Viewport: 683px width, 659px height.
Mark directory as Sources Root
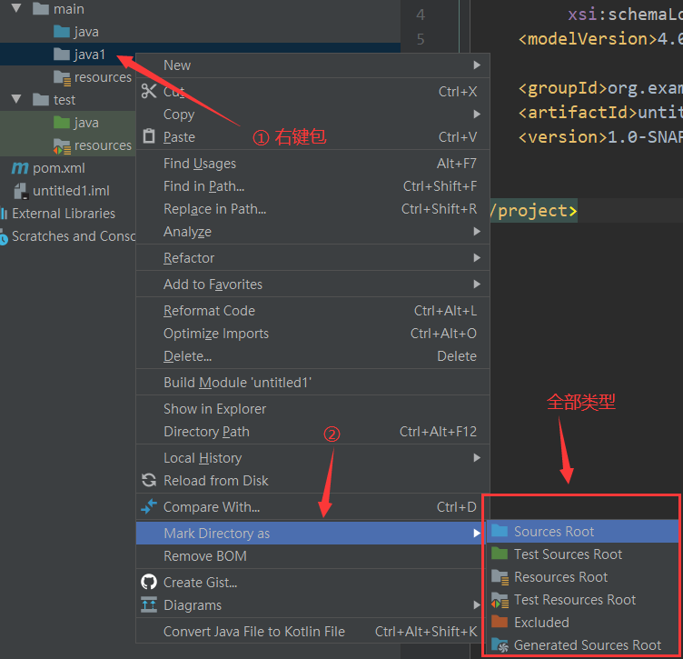click(x=582, y=531)
